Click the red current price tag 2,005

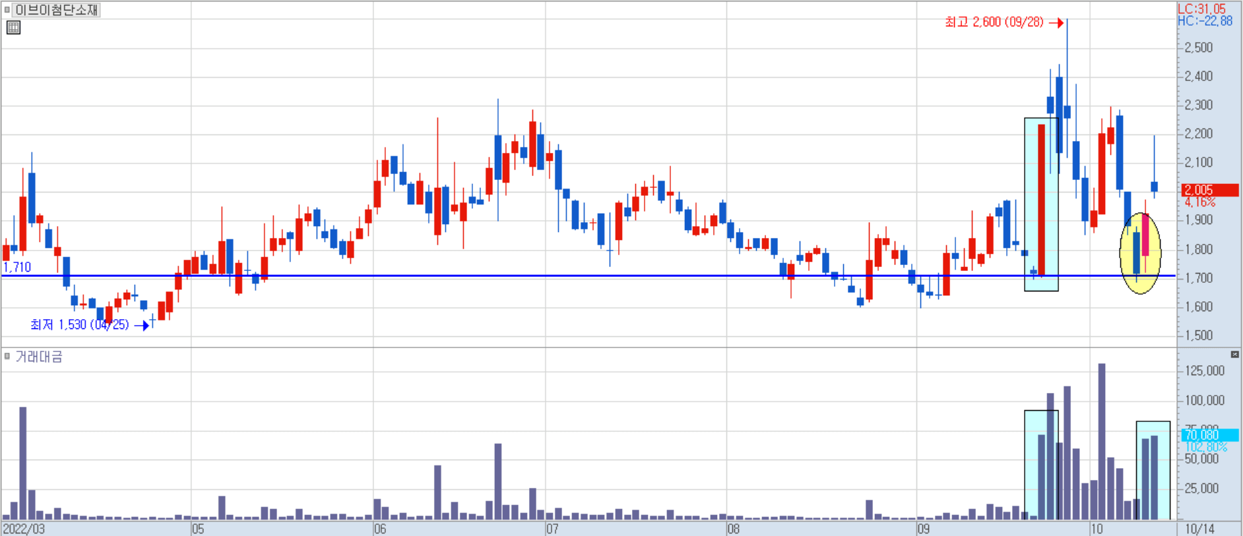[1209, 190]
